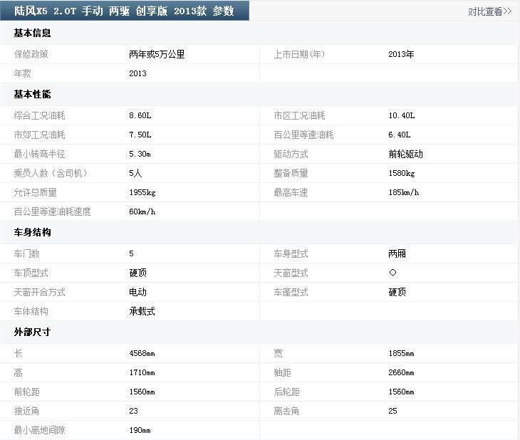Image resolution: width=520 pixels, height=440 pixels.
Task: Select the 基本性能 section header
Action: pyautogui.click(x=32, y=95)
